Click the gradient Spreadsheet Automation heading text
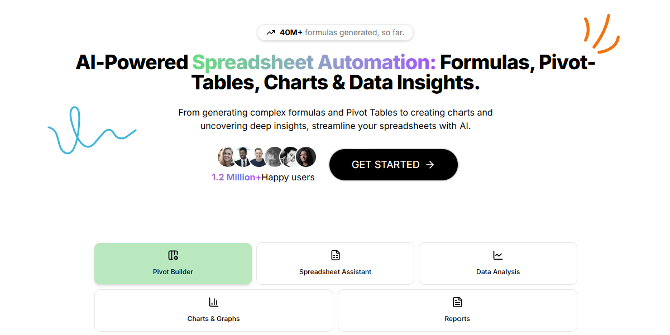This screenshot has width=670, height=335. click(314, 62)
